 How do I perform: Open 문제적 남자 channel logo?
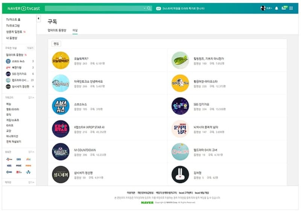[180, 129]
